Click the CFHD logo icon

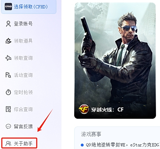[x=8, y=7]
